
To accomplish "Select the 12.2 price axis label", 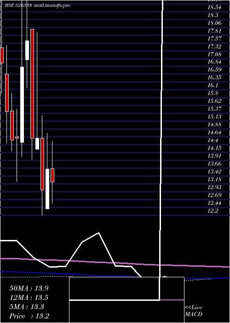I will (213, 211).
